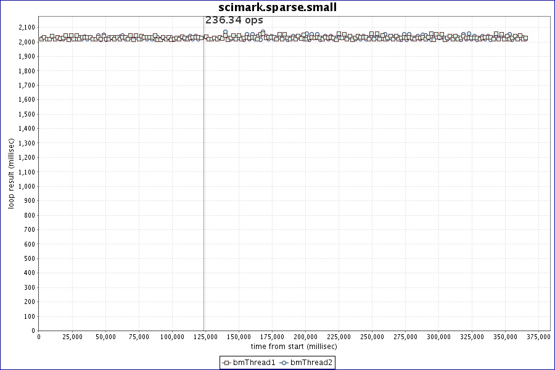Screen dimensions: 555x370
Task: Click the 236.34 ops annotation text
Action: click(234, 20)
